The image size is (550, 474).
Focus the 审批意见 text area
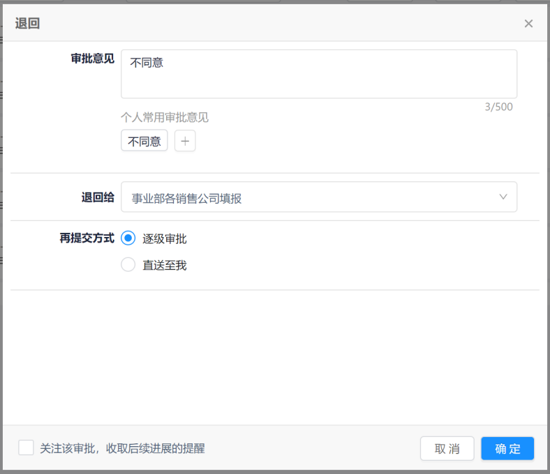tap(318, 81)
